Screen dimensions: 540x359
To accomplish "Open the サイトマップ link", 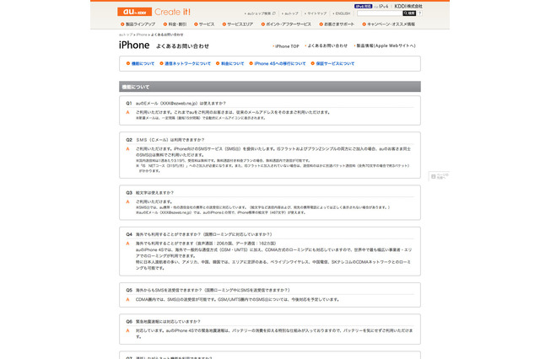I will 316,13.
